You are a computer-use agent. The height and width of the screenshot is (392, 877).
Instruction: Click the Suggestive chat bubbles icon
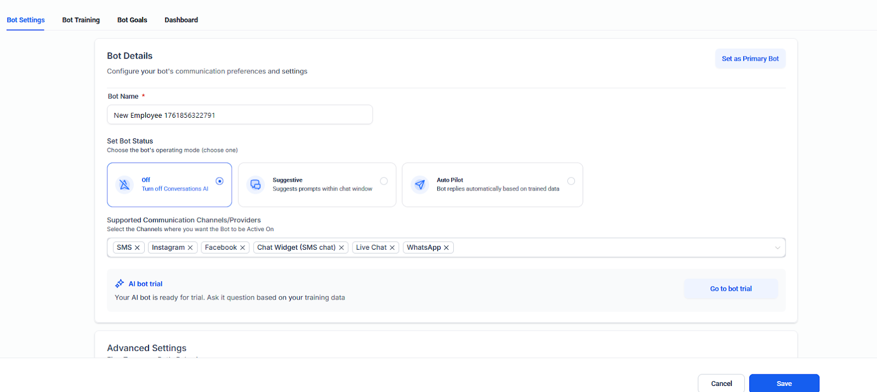(x=255, y=185)
